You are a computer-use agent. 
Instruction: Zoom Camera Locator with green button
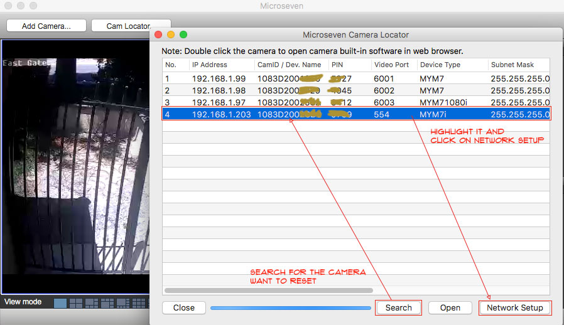tap(183, 35)
